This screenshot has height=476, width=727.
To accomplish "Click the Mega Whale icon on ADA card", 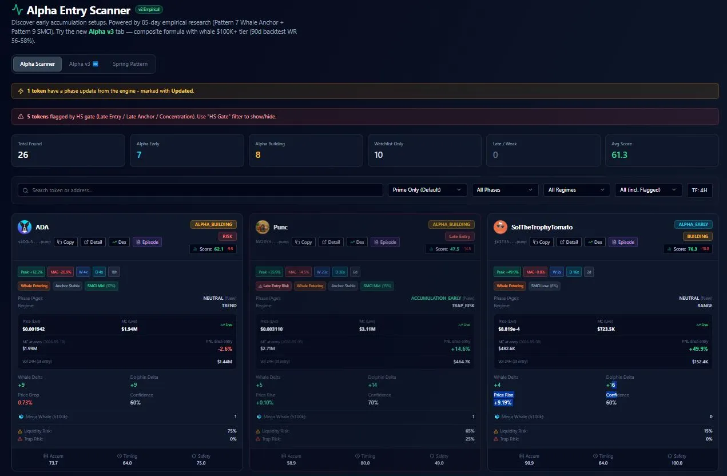I will pos(21,416).
